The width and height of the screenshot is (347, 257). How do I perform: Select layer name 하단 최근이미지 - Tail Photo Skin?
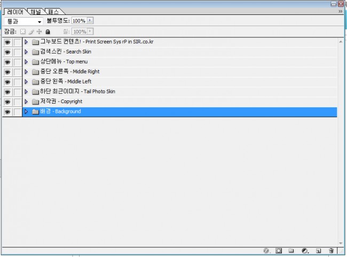click(77, 91)
